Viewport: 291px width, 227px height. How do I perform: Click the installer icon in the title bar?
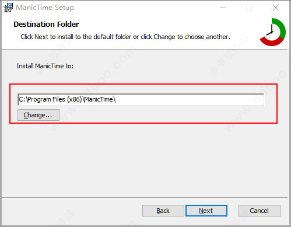coord(8,8)
